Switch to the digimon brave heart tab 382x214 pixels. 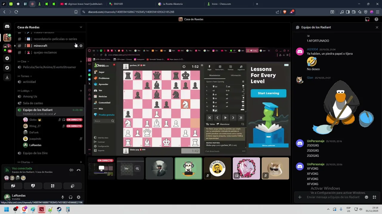(81, 4)
